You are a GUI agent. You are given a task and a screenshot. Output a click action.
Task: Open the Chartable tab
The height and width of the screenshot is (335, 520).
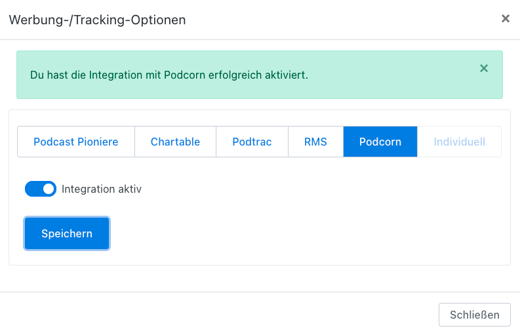176,142
